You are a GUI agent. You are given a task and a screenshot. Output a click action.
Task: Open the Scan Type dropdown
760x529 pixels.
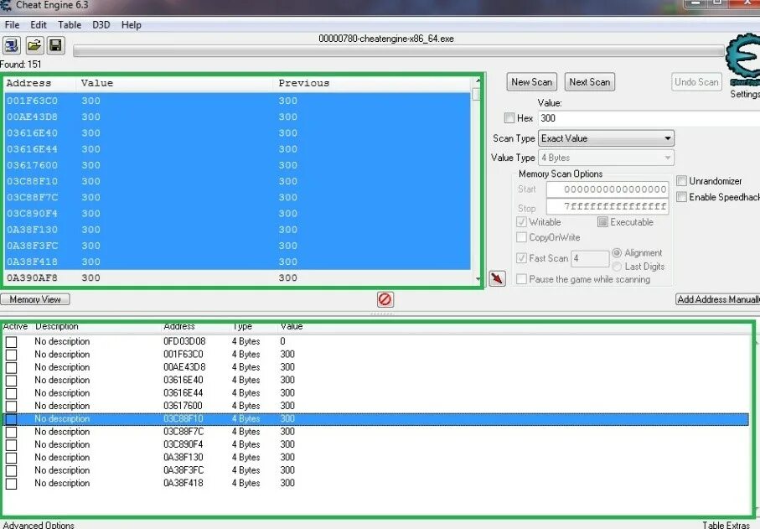tap(606, 138)
